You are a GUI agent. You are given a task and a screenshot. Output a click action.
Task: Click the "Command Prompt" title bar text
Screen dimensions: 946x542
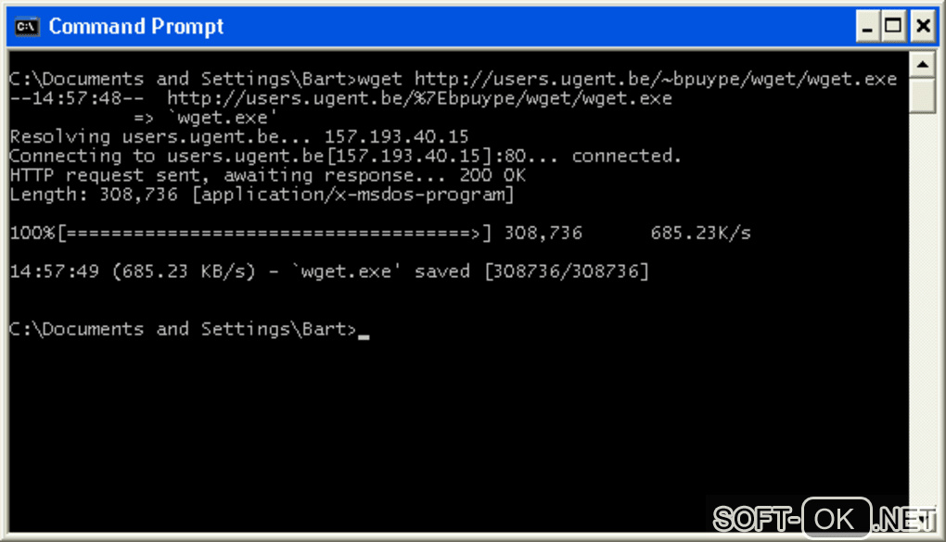pyautogui.click(x=136, y=27)
